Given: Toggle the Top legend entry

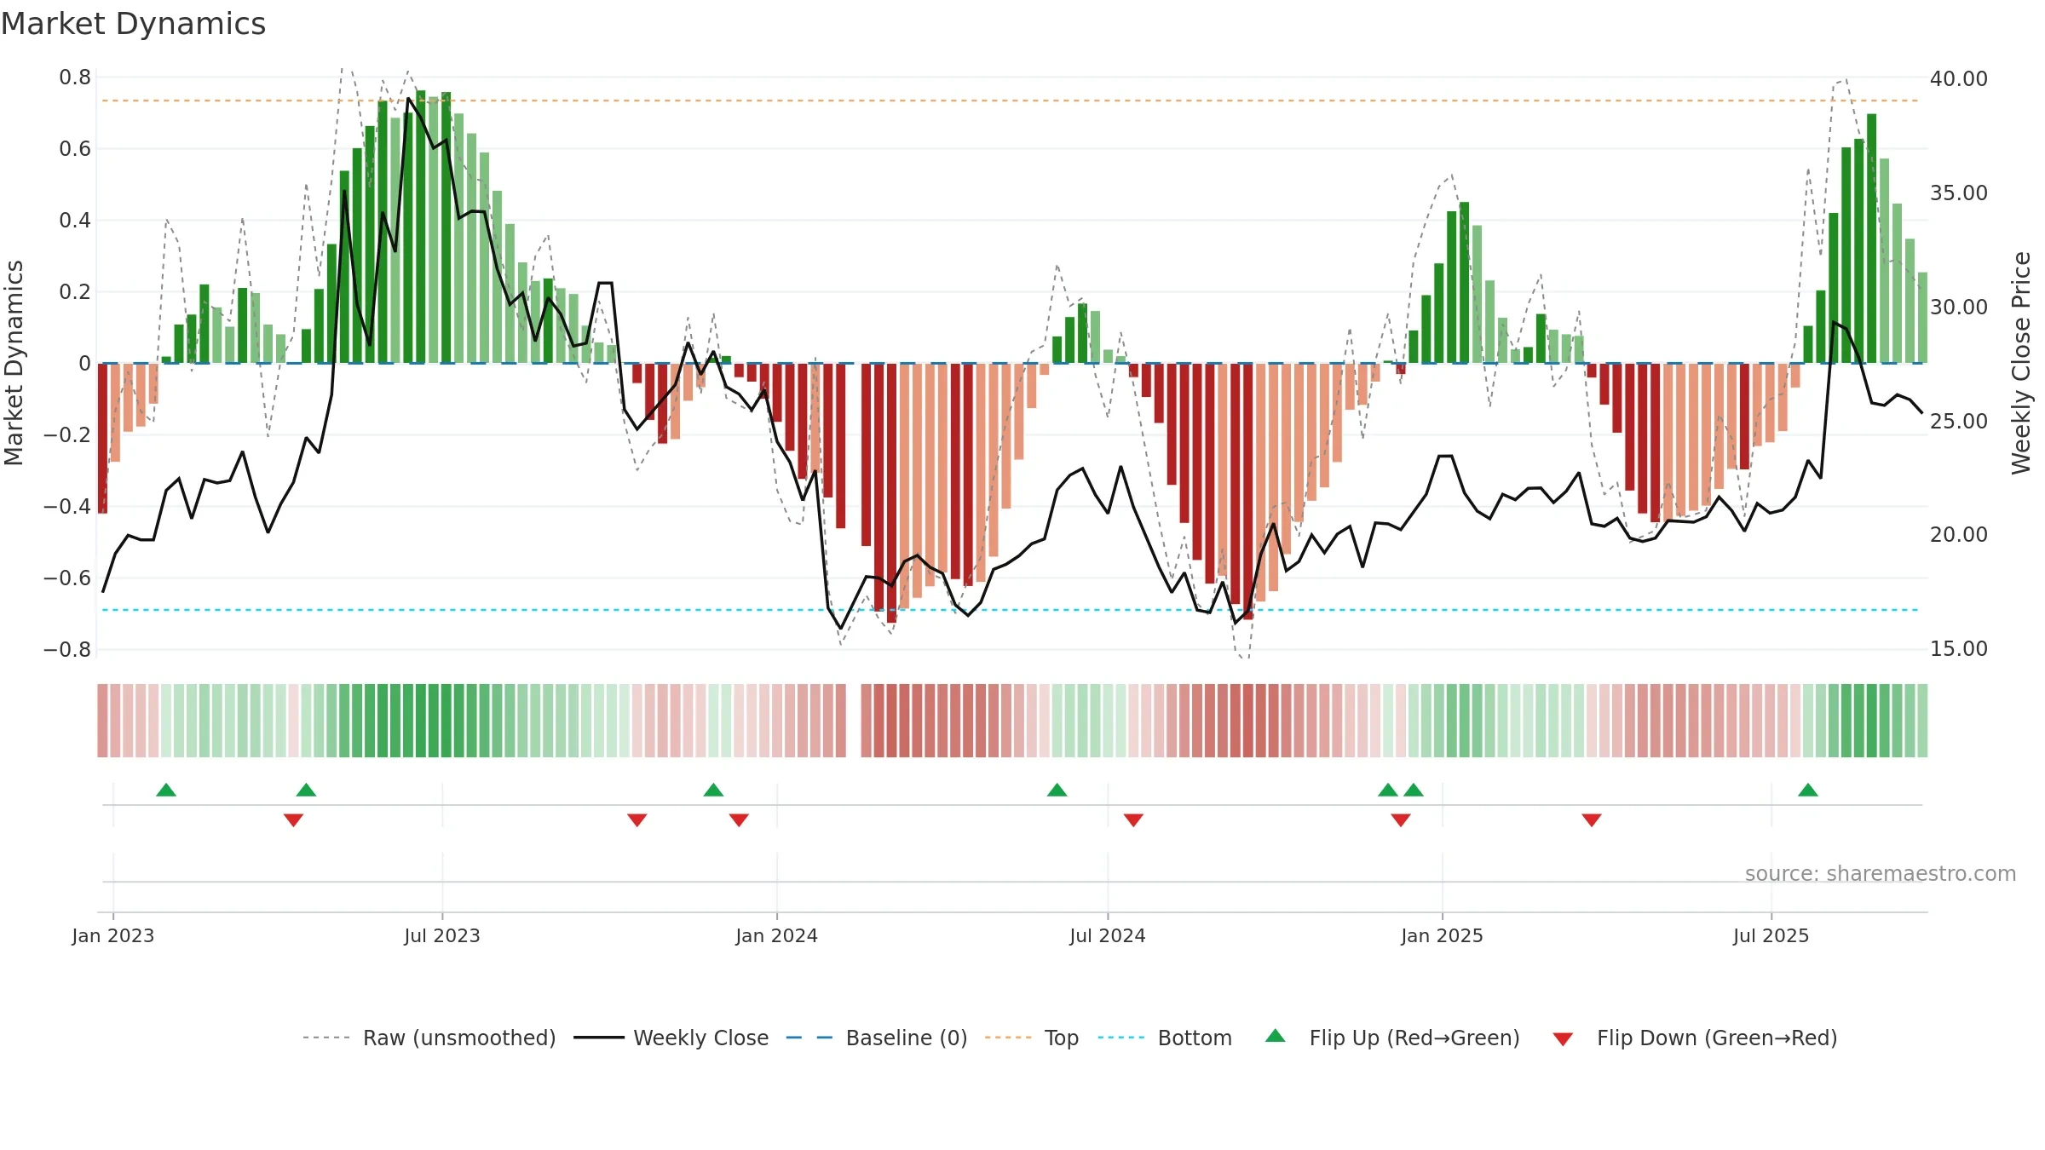Looking at the screenshot, I should pyautogui.click(x=1032, y=1038).
